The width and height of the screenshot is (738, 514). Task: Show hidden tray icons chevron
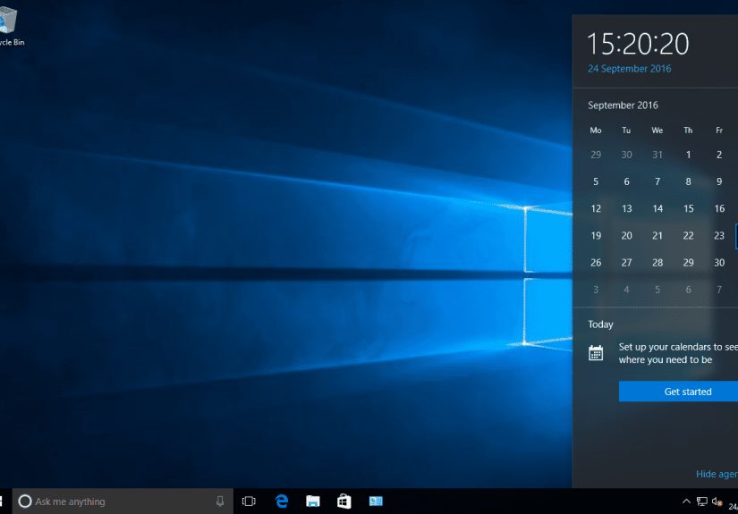pyautogui.click(x=686, y=501)
